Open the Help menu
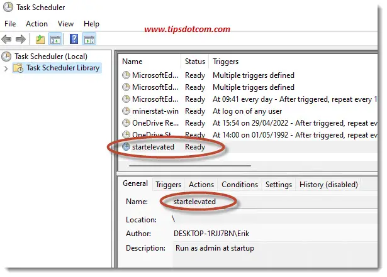Viewport: 387px width, 277px height. [91, 24]
